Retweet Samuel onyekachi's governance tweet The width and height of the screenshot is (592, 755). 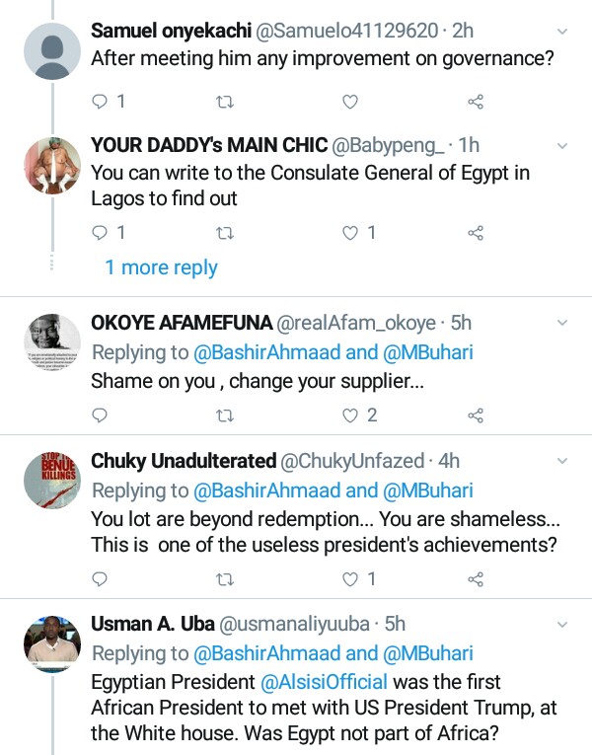224,101
